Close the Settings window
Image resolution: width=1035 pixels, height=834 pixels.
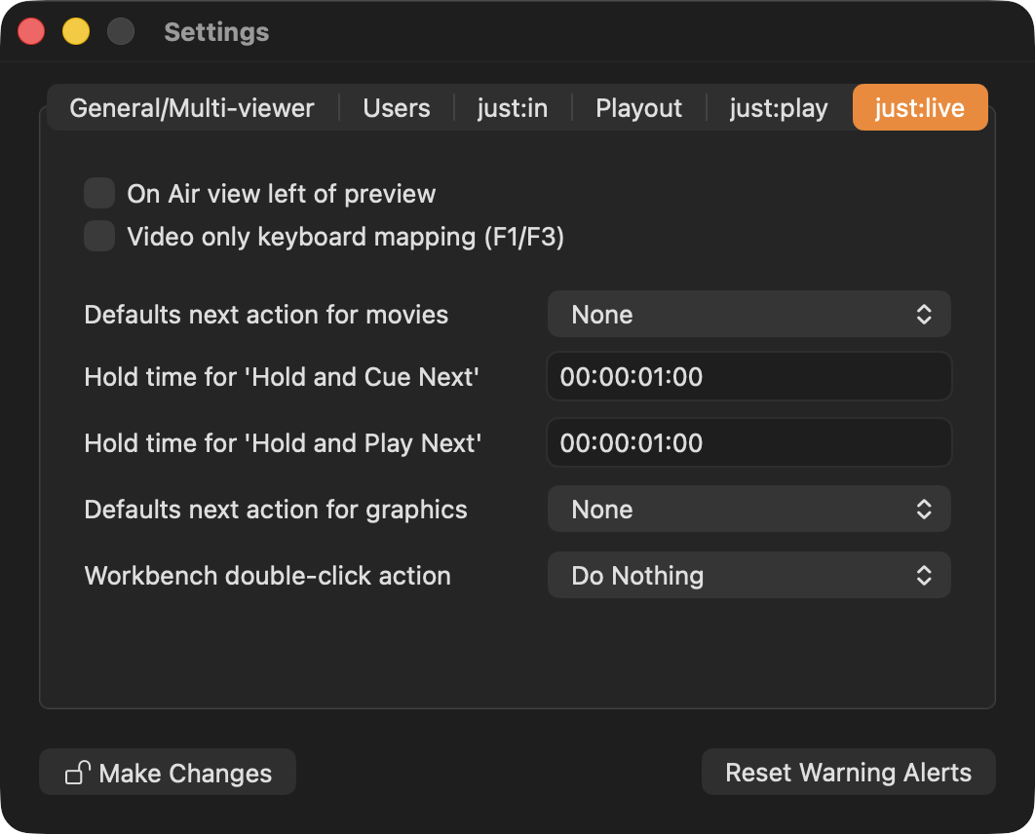tap(31, 32)
